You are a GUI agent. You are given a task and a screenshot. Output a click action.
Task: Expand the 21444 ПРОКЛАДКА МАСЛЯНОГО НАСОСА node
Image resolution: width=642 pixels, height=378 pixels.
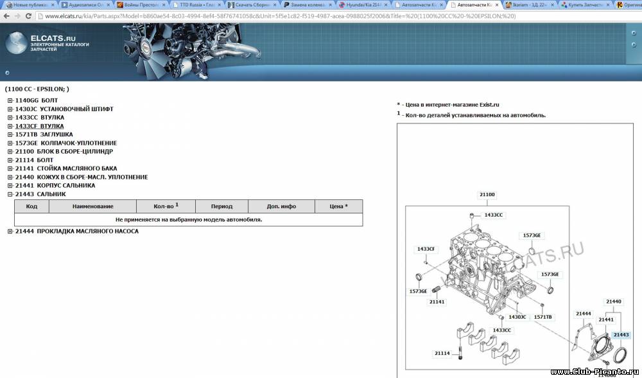[10, 231]
